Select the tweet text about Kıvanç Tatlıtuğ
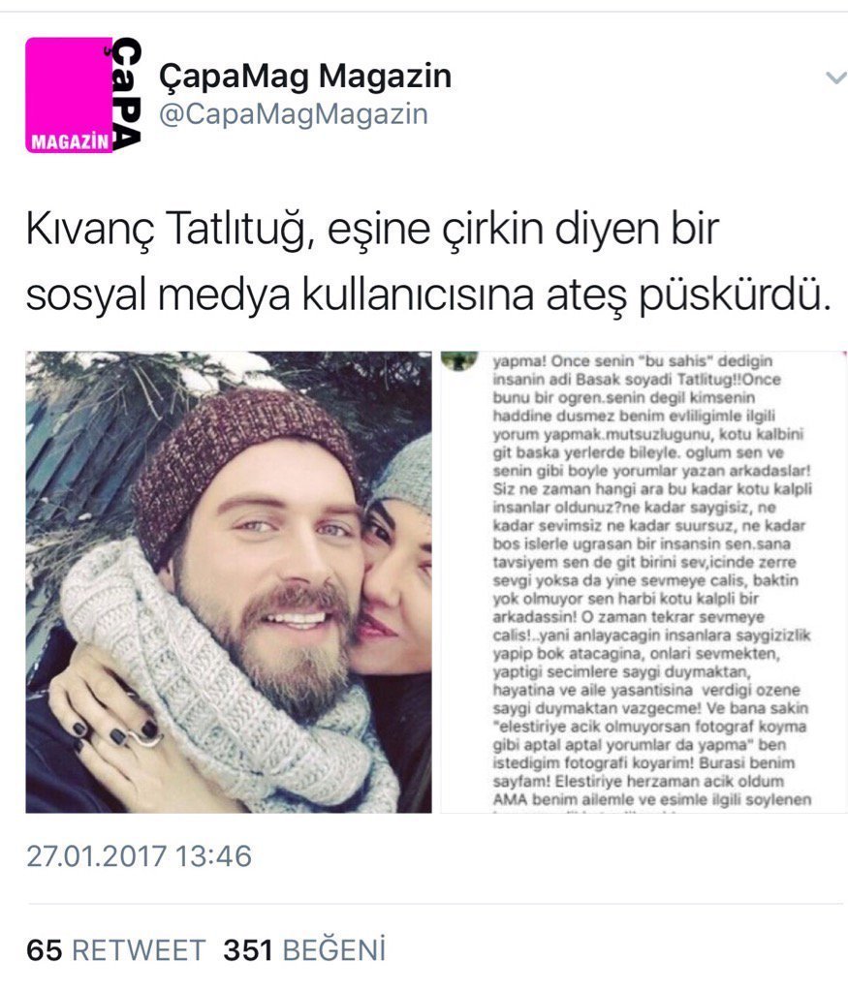 tap(427, 262)
